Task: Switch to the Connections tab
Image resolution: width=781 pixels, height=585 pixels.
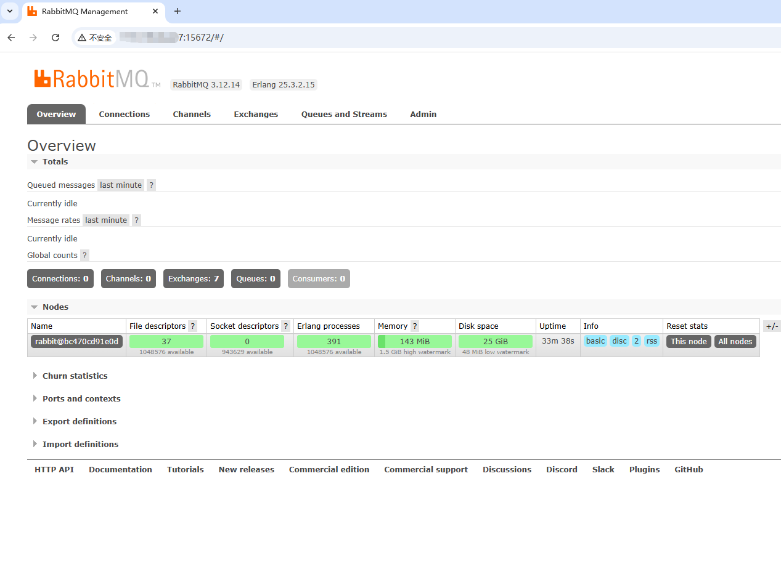Action: (x=125, y=114)
